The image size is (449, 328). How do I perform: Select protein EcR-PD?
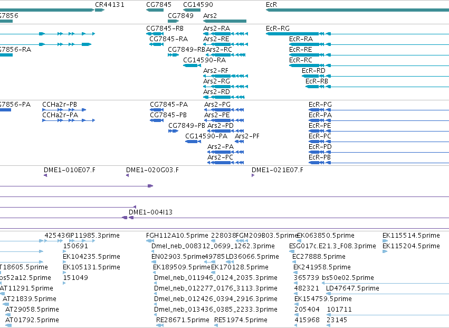pyautogui.click(x=320, y=147)
